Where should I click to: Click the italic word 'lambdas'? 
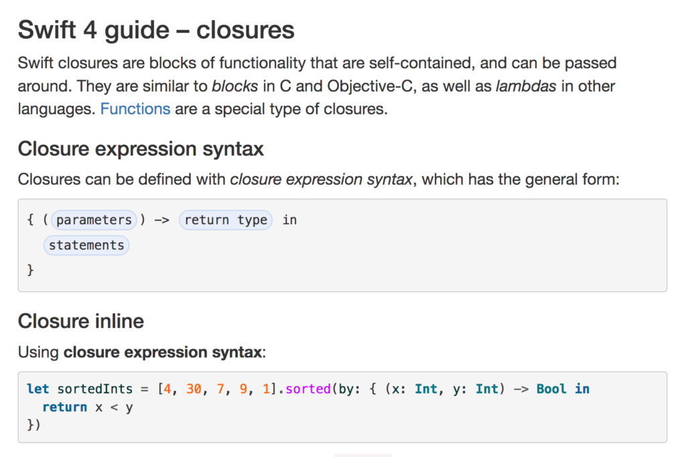(526, 86)
